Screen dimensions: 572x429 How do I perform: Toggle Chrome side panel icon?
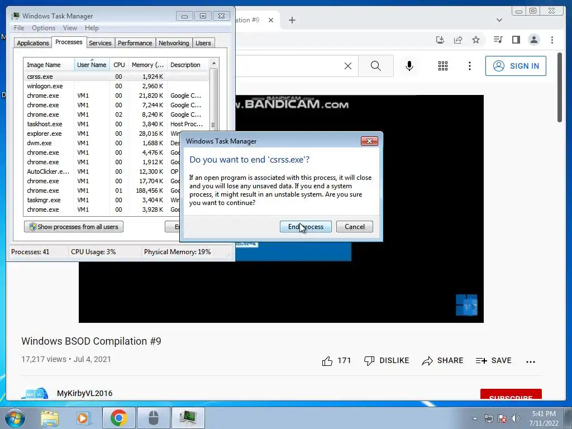click(x=516, y=40)
